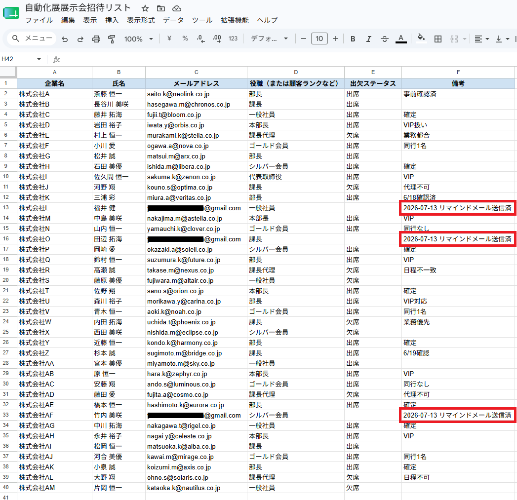
Task: Increase font size with plus button
Action: click(x=335, y=38)
